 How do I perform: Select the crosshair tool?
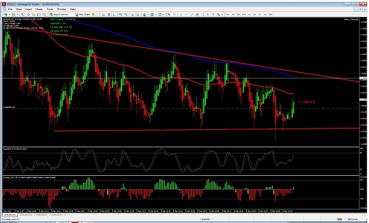point(175,14)
